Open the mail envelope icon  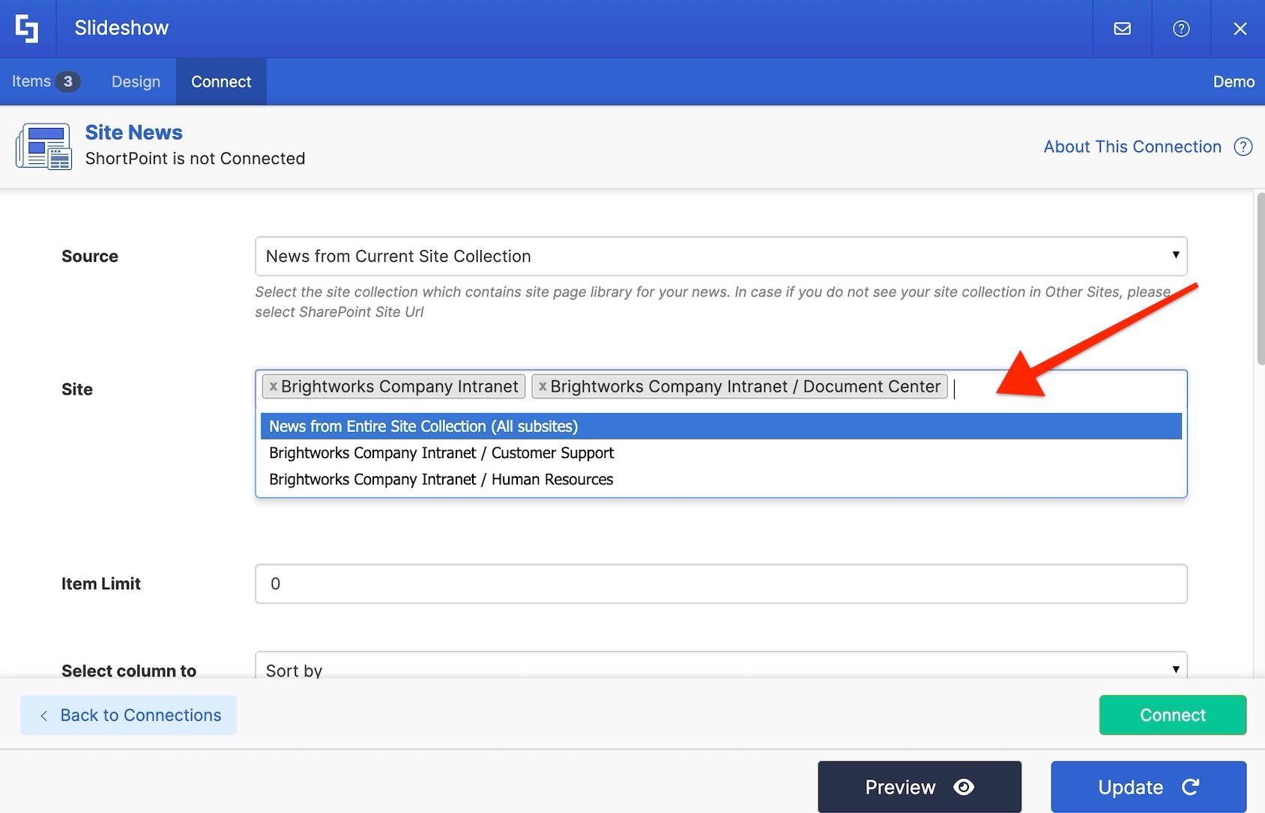tap(1122, 28)
